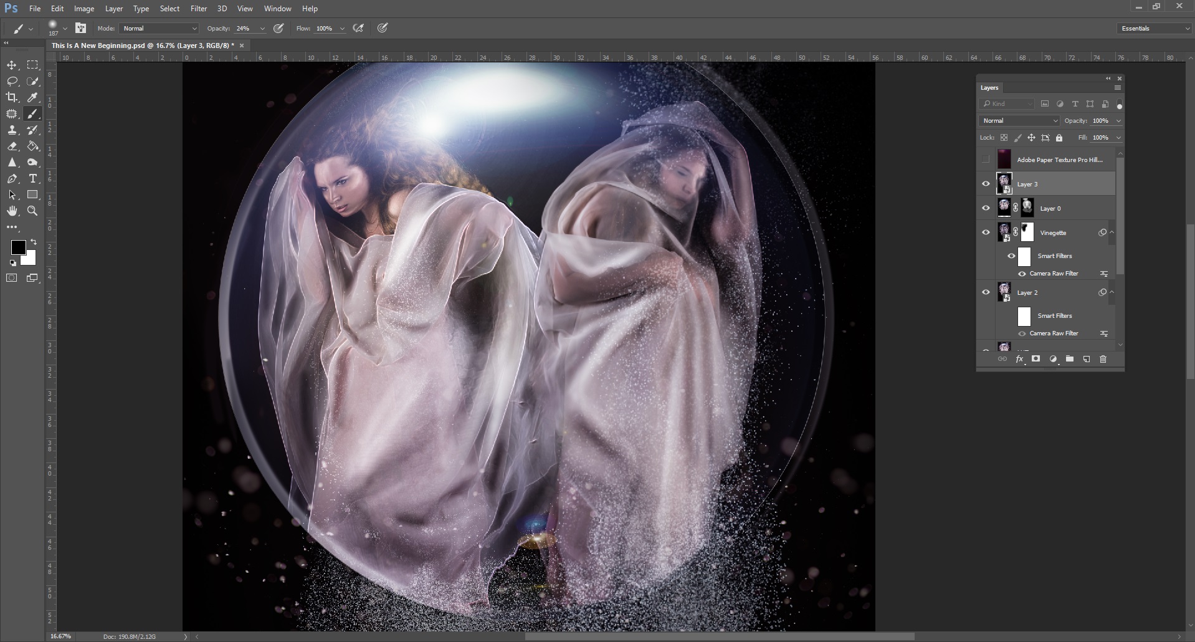This screenshot has height=642, width=1195.
Task: Select the Clone Stamp tool
Action: [x=11, y=130]
